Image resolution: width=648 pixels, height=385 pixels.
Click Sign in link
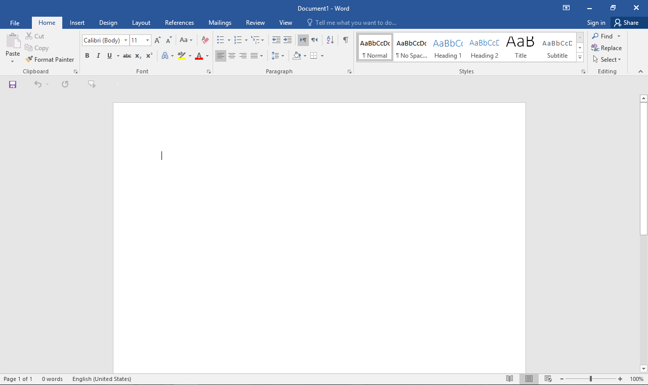596,23
